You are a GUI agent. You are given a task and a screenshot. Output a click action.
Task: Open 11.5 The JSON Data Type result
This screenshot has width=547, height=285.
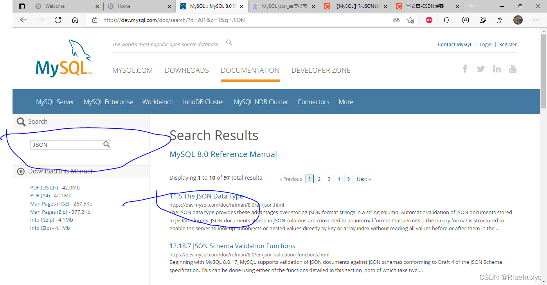click(206, 196)
